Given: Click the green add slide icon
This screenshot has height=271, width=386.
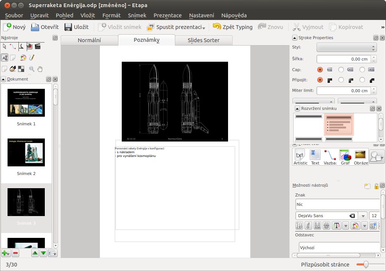Looking at the screenshot, I should [5, 253].
